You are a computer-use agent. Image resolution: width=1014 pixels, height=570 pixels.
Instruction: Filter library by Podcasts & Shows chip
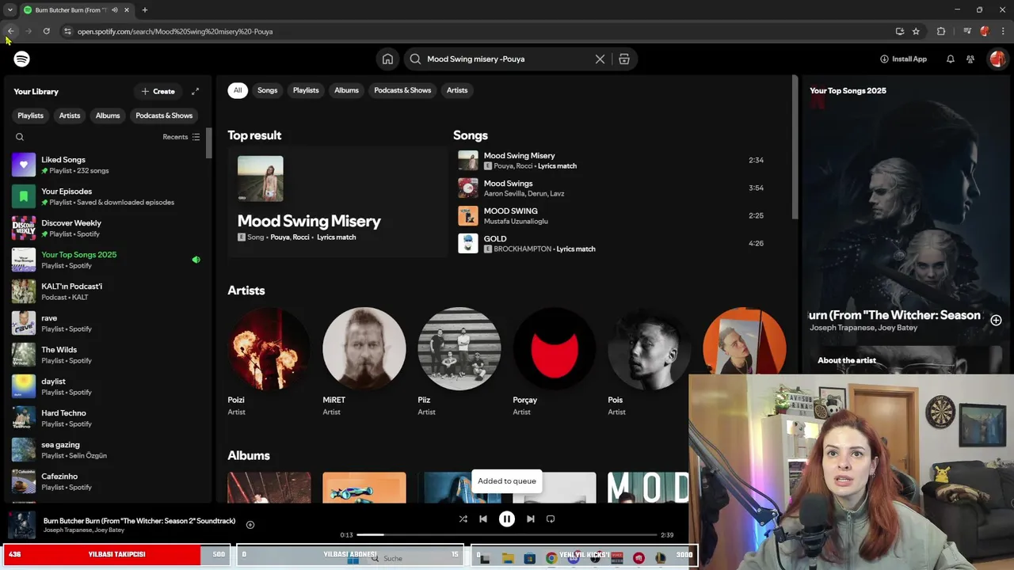tap(164, 116)
